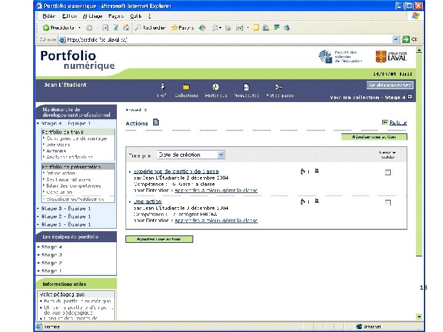Click second icon in Expérience de gestion row
Viewport: 443px width, 332px height.
(x=317, y=171)
